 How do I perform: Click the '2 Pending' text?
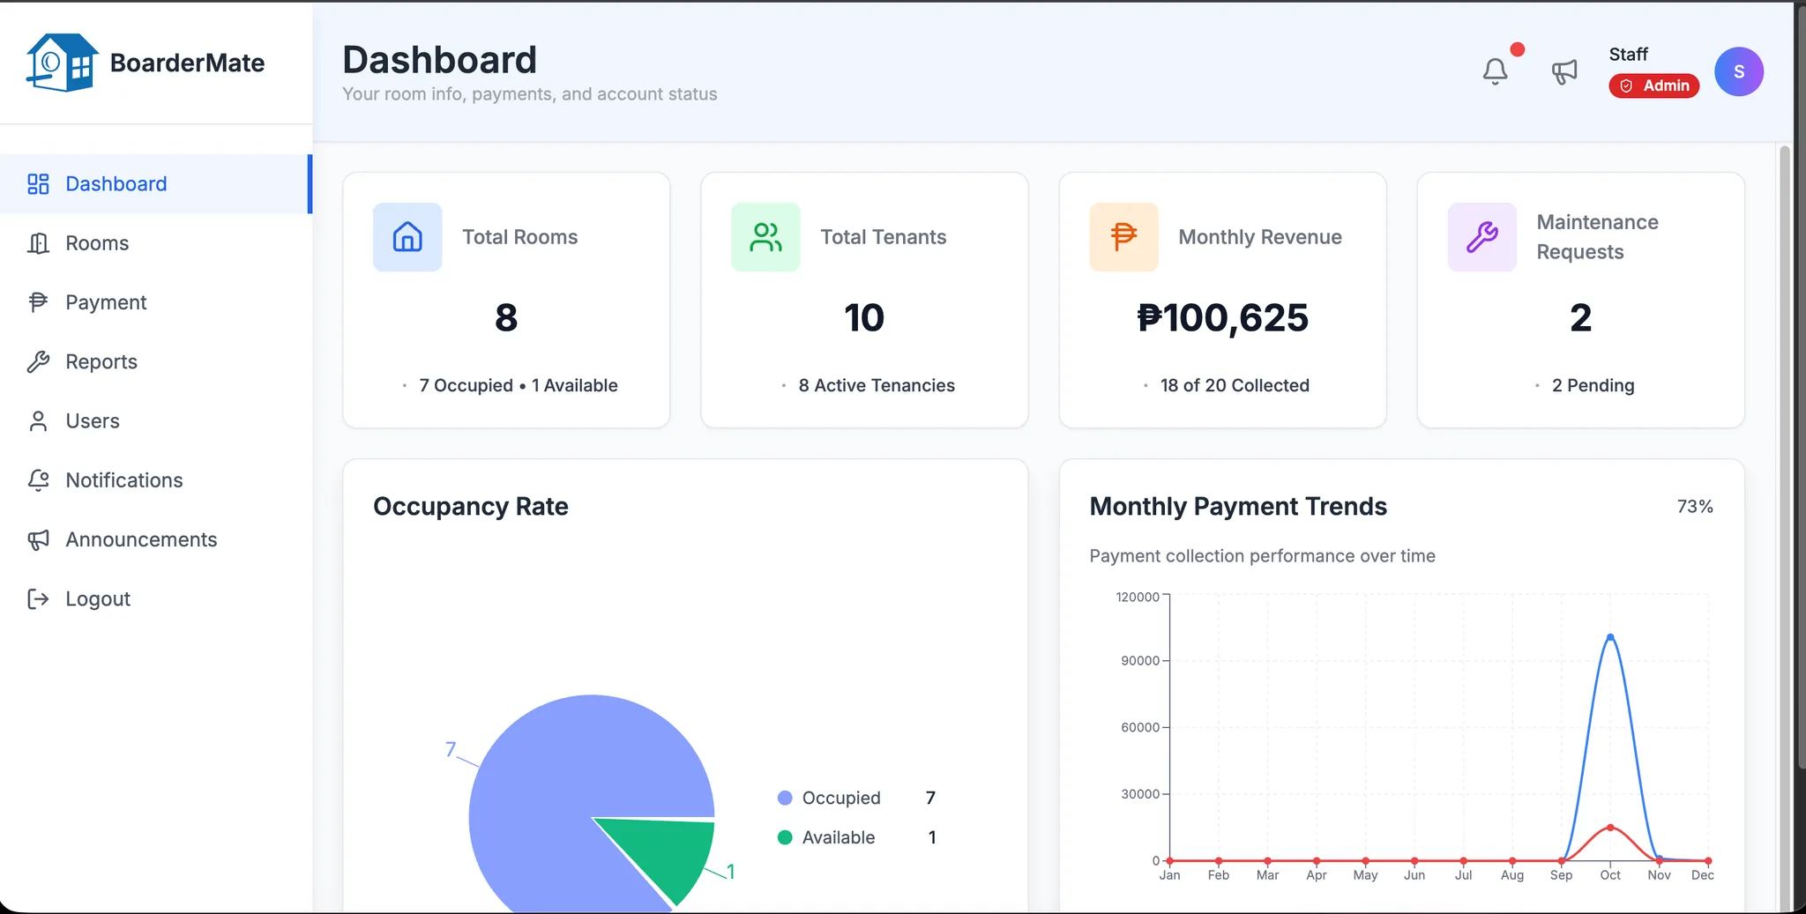tap(1593, 385)
